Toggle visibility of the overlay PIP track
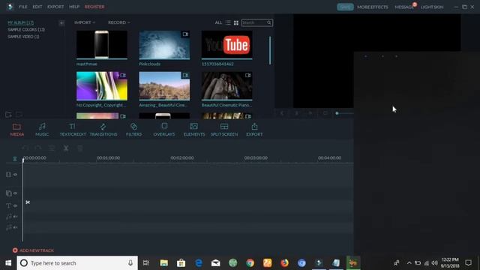The image size is (480, 270). (15, 193)
